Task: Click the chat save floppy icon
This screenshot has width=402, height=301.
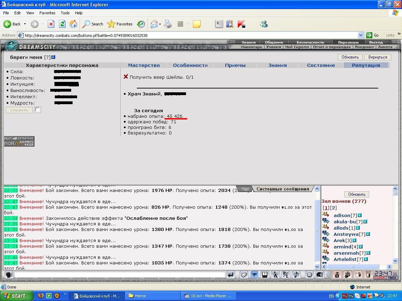Action: point(265,275)
